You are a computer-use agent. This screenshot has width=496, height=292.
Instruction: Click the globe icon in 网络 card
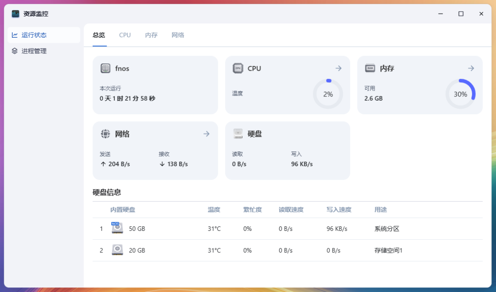point(105,134)
